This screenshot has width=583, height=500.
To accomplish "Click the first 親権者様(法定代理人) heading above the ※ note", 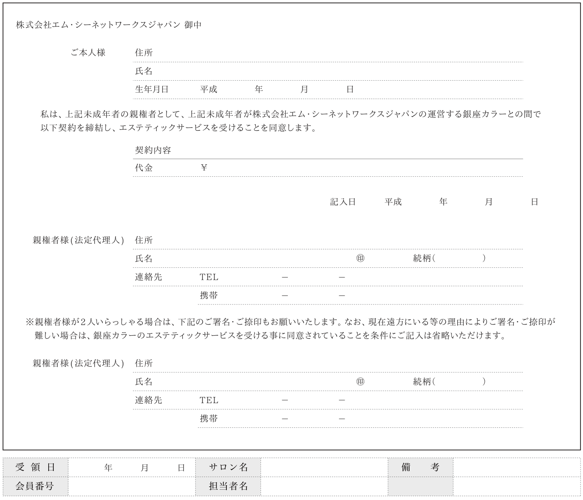I will pos(78,240).
